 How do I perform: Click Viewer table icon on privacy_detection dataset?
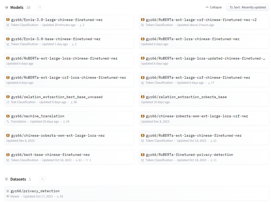click(x=7, y=196)
